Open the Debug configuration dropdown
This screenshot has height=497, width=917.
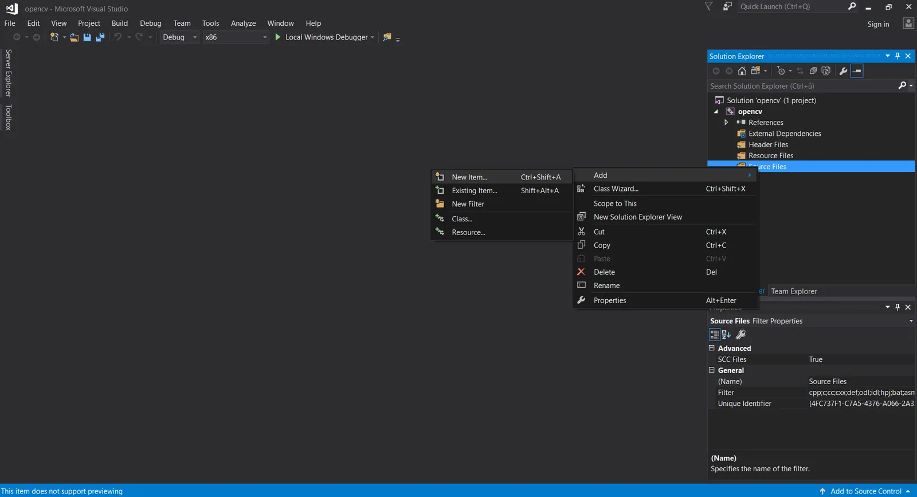195,37
